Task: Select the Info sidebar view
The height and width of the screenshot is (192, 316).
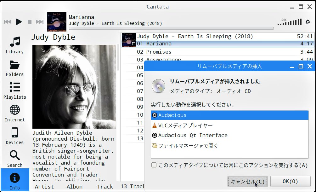Action: click(15, 180)
